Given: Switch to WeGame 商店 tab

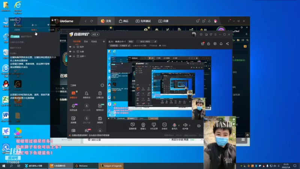Looking at the screenshot, I should point(124,21).
